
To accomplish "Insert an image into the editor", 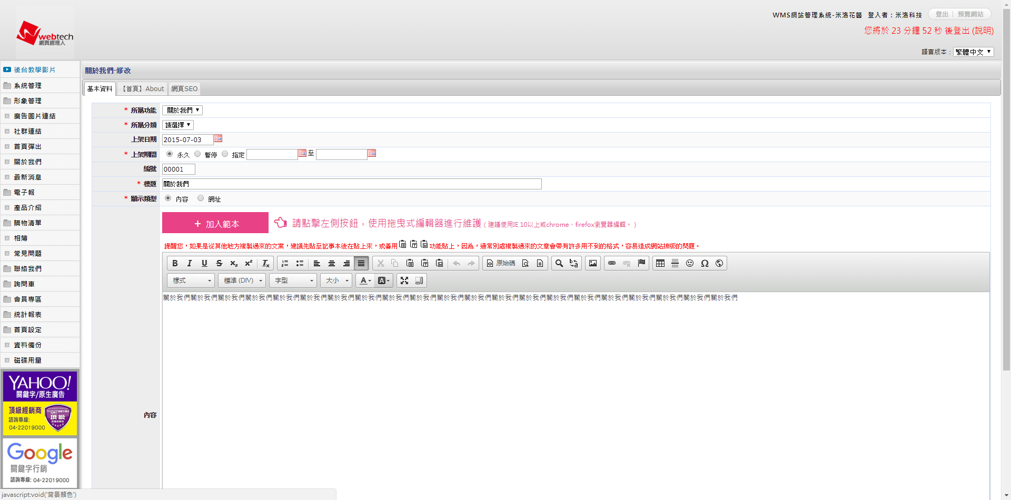I will pyautogui.click(x=593, y=263).
